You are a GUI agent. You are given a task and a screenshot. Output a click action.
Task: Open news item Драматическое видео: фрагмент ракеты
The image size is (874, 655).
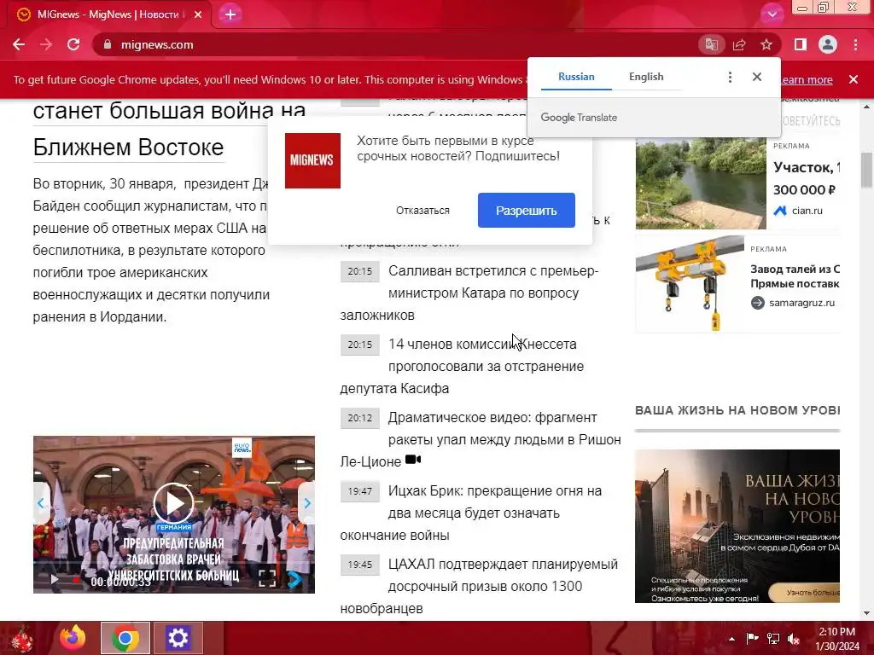[481, 439]
